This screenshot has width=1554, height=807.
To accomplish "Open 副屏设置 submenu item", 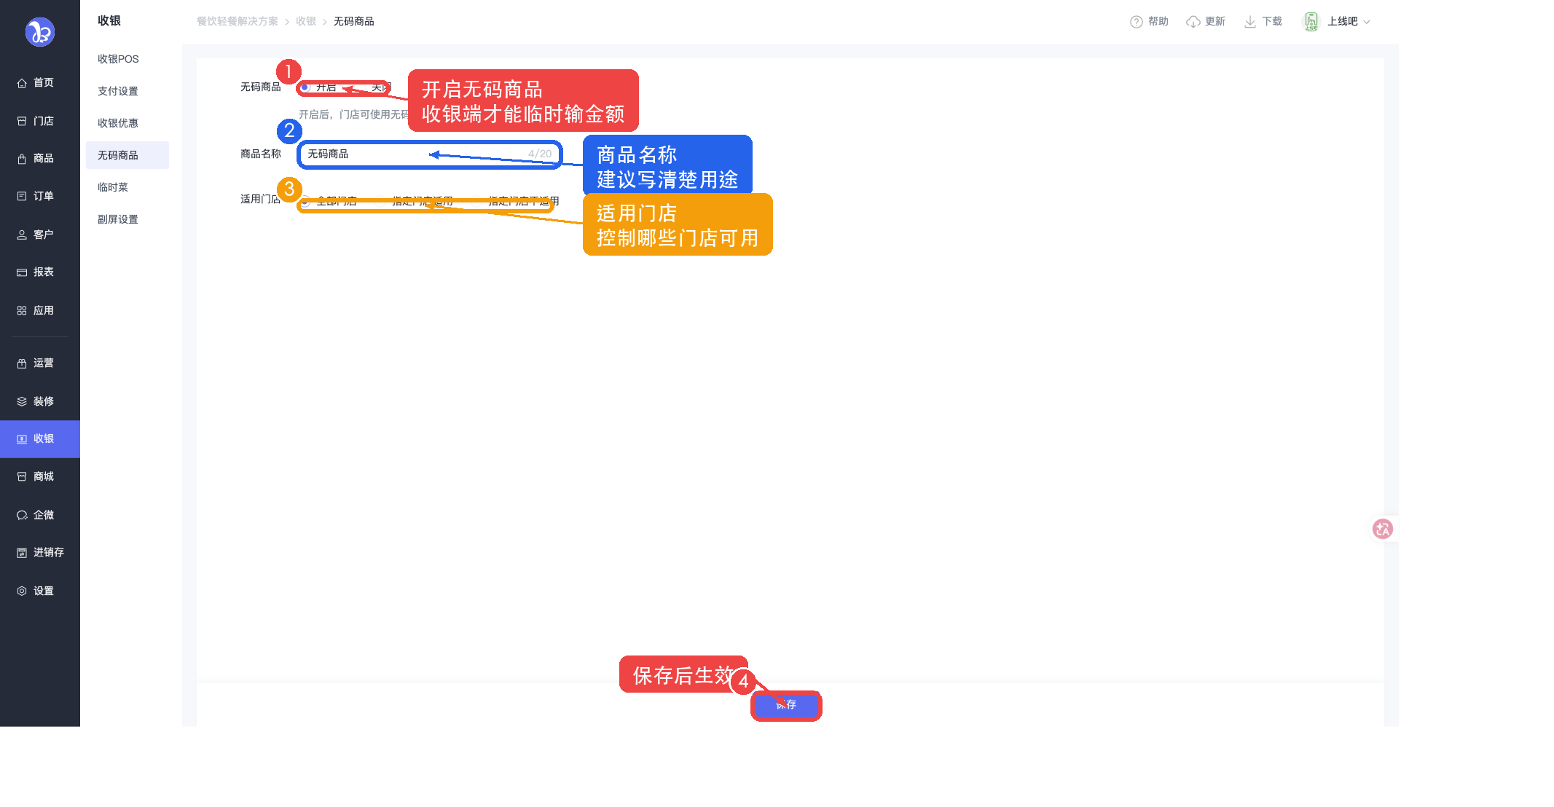I will [118, 219].
